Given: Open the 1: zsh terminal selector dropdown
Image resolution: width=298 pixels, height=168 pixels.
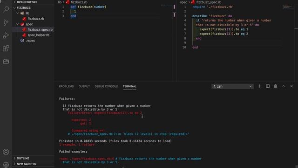Looking at the screenshot, I should click(232, 86).
